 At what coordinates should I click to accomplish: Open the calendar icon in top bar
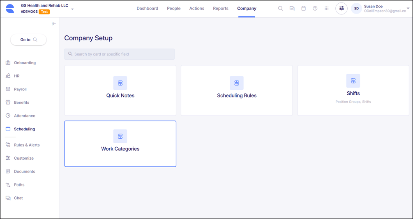coord(303,8)
